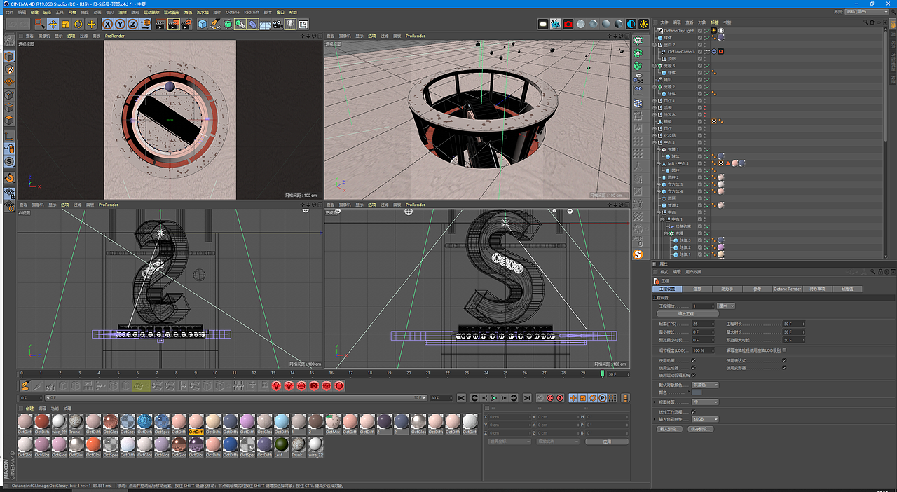Click the green timeline playhead marker
This screenshot has width=897, height=492.
point(602,374)
